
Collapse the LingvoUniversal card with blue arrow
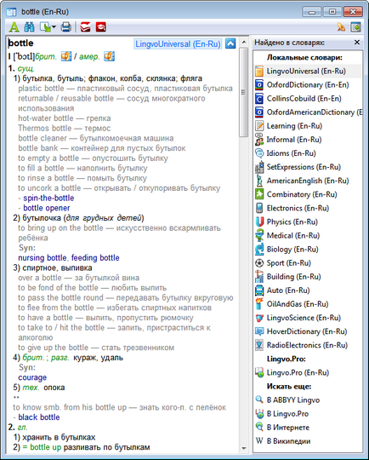(230, 43)
